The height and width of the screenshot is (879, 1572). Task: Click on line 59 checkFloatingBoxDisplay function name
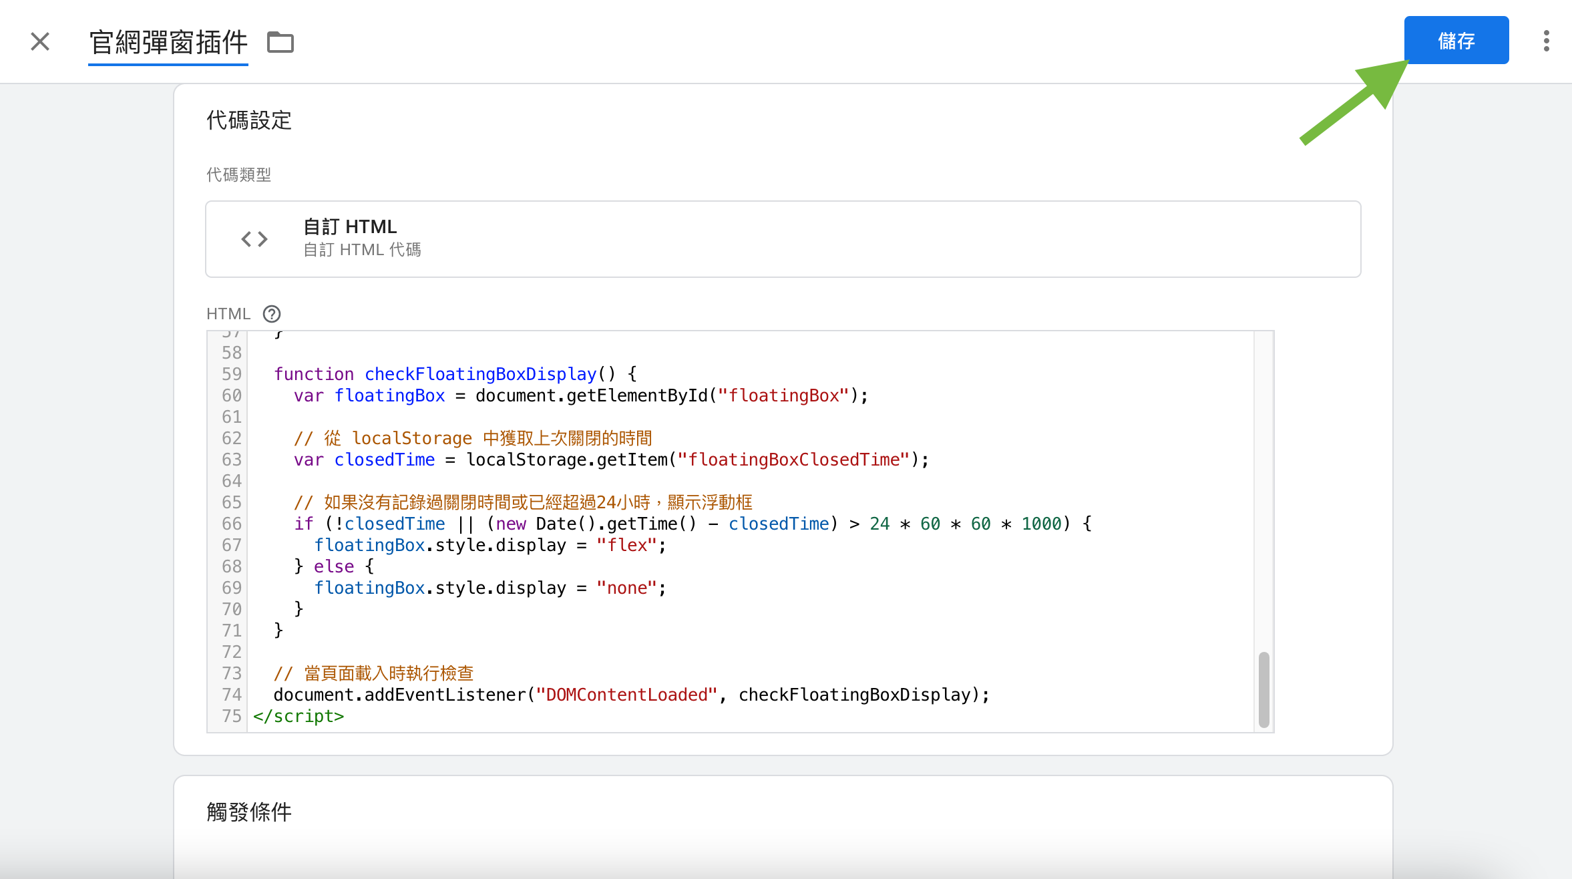tap(480, 374)
